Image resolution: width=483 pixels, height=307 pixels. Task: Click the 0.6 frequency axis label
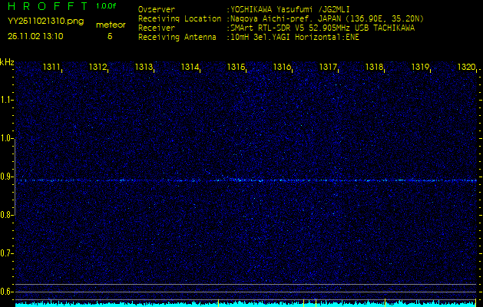coord(7,292)
